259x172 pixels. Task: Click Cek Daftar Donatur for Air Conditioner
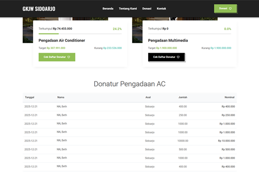pos(57,57)
